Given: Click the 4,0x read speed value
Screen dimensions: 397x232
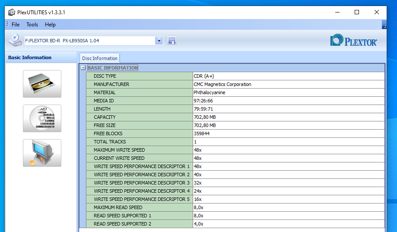Looking at the screenshot, I should [289, 224].
